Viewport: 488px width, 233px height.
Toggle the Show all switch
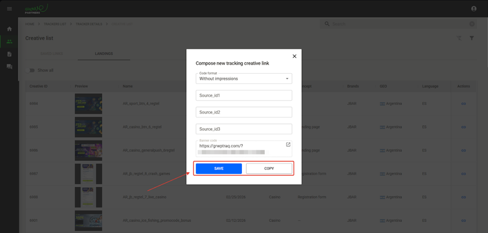coord(32,70)
